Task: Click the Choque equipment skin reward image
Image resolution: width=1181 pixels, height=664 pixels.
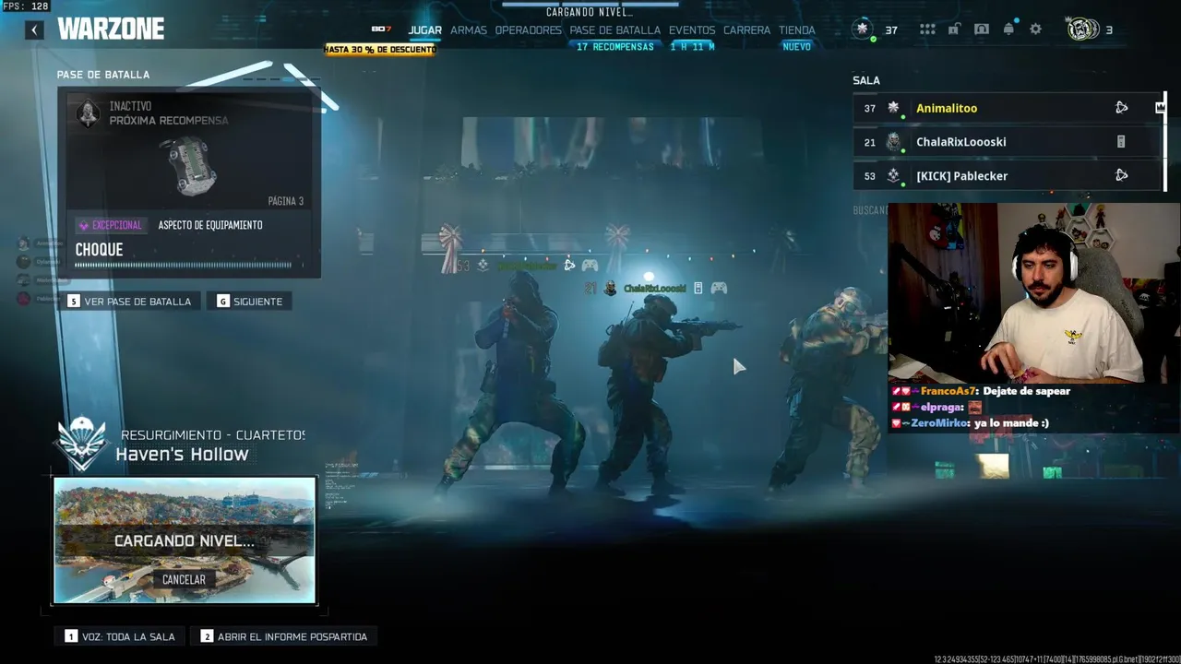Action: (x=192, y=166)
